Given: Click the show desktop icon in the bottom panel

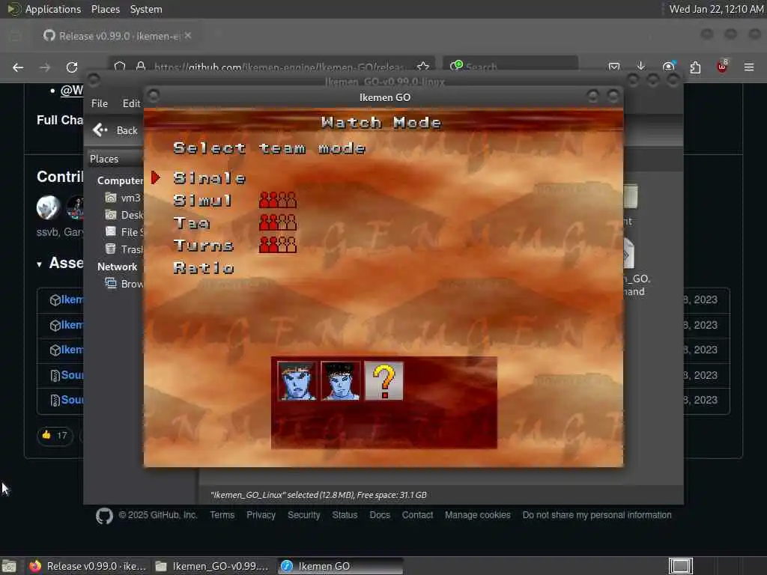Looking at the screenshot, I should (9, 567).
